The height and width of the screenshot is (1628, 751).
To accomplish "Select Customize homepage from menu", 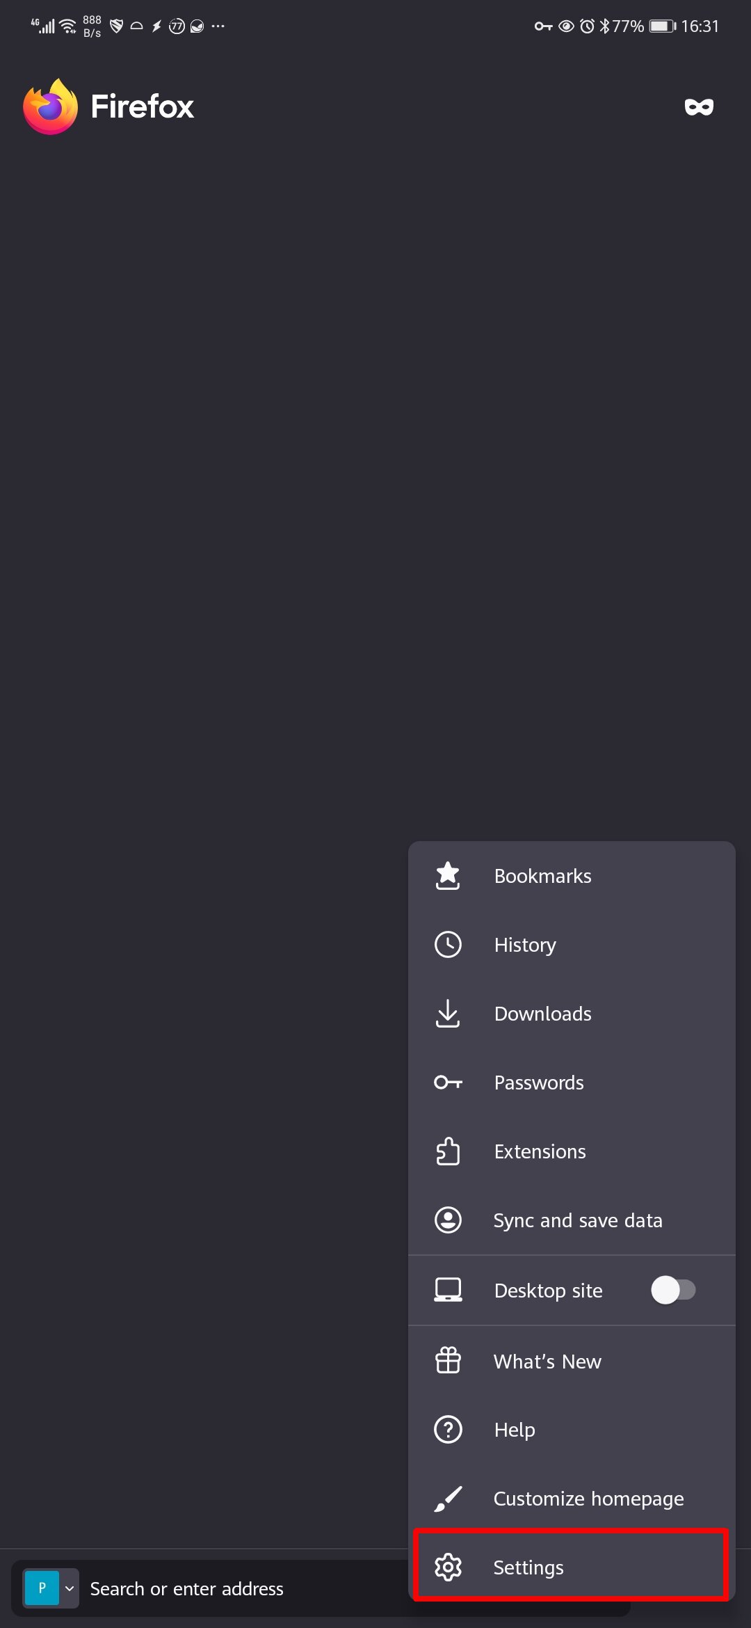I will (588, 1499).
